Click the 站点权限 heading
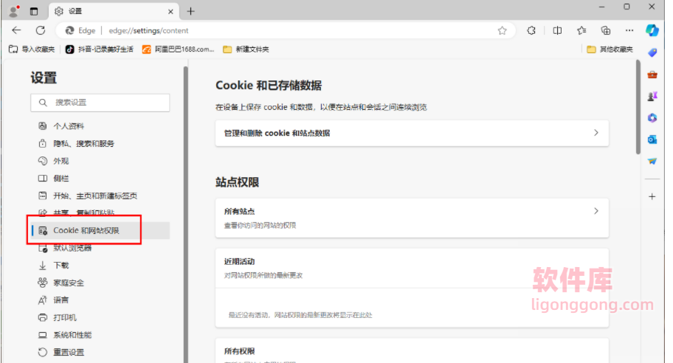673x363 pixels. (237, 182)
